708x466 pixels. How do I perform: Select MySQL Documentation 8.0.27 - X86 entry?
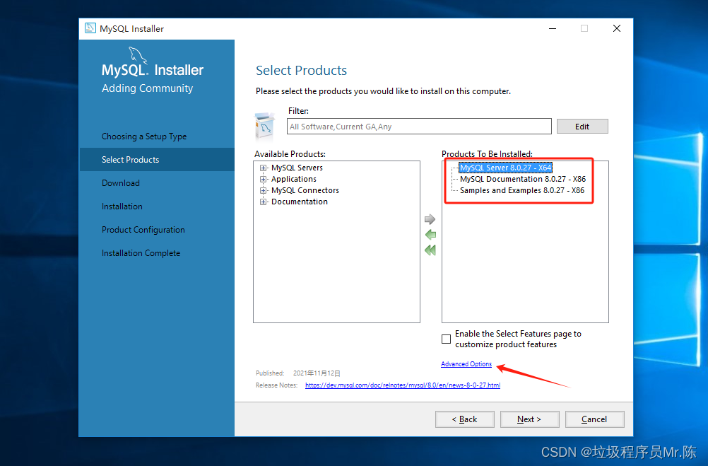tap(522, 179)
